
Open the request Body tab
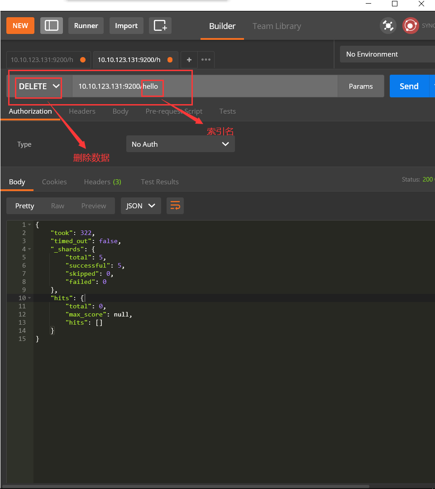tap(120, 111)
